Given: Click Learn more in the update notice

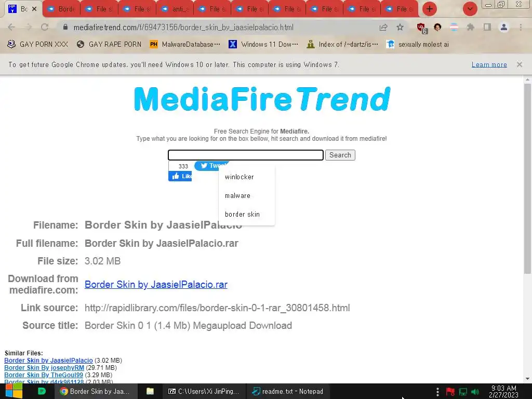Looking at the screenshot, I should tap(489, 64).
